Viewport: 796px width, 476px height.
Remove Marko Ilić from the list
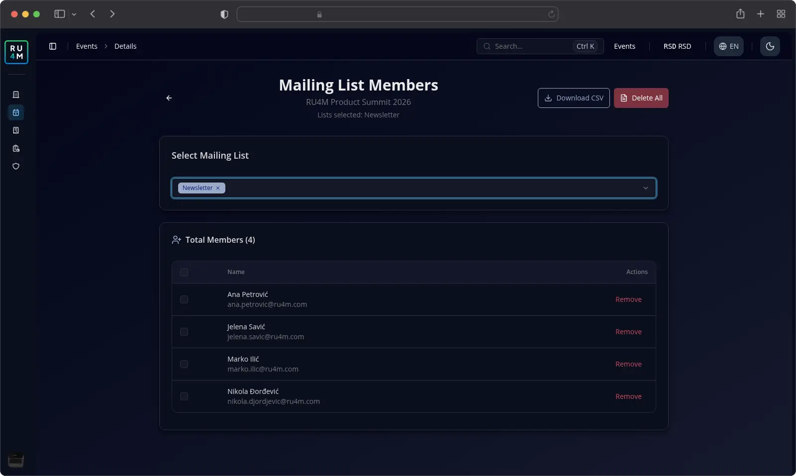click(x=628, y=364)
